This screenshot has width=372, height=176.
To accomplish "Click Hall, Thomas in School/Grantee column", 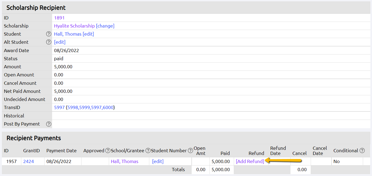I will pos(124,161).
